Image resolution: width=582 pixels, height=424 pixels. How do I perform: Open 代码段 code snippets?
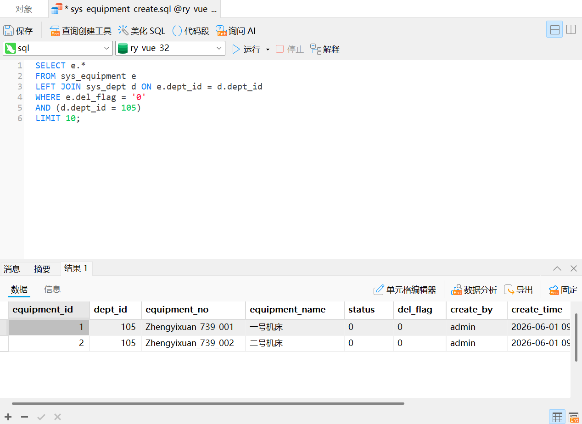[191, 31]
